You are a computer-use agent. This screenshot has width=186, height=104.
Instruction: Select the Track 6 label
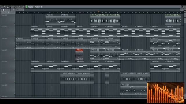4,62
